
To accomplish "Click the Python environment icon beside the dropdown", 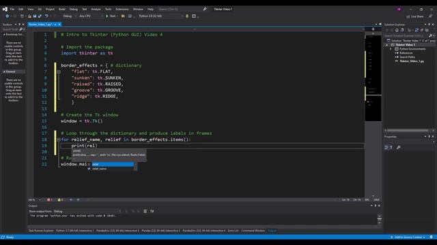I will [187, 16].
